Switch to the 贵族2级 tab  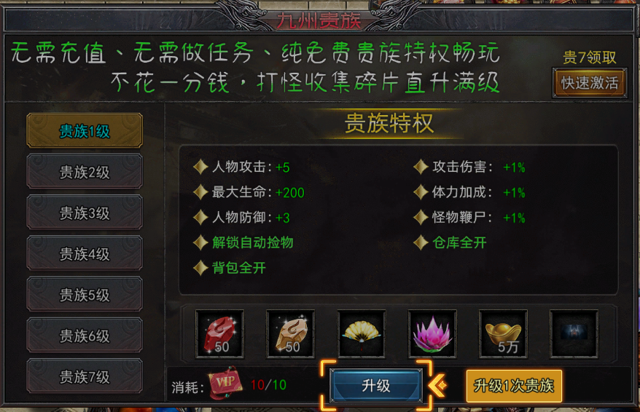85,172
